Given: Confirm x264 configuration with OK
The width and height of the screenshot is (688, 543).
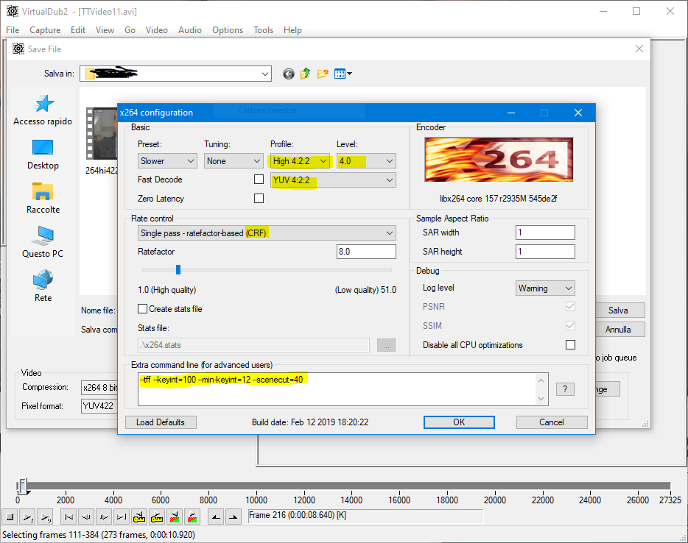Looking at the screenshot, I should tap(458, 422).
